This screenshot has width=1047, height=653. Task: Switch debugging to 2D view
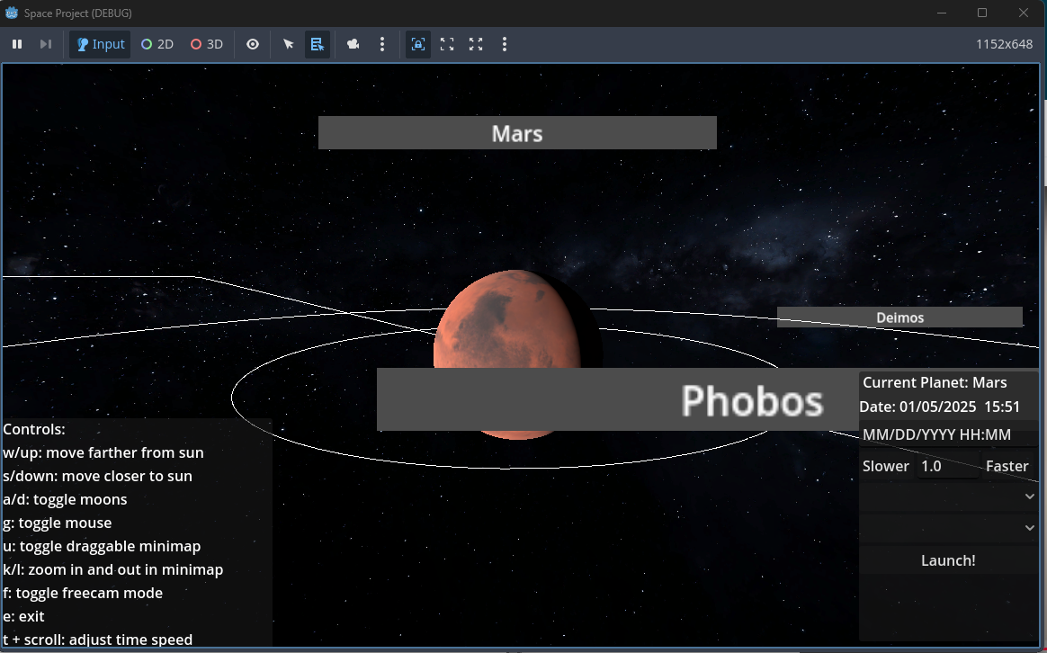point(157,44)
